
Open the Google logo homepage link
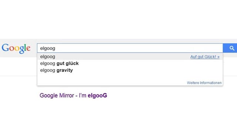point(16,48)
